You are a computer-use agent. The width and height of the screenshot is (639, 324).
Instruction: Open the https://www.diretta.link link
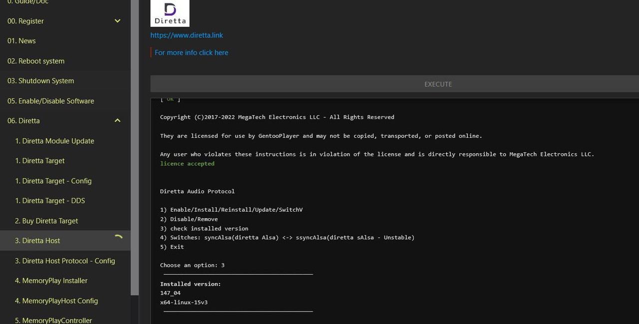pos(187,35)
